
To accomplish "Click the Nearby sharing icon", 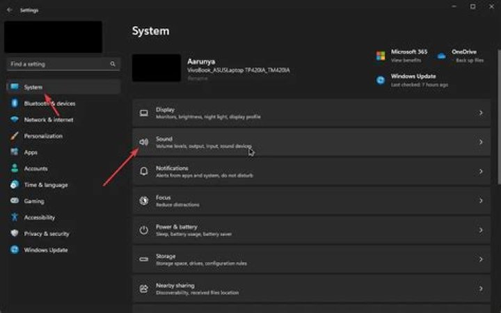I will pyautogui.click(x=144, y=289).
